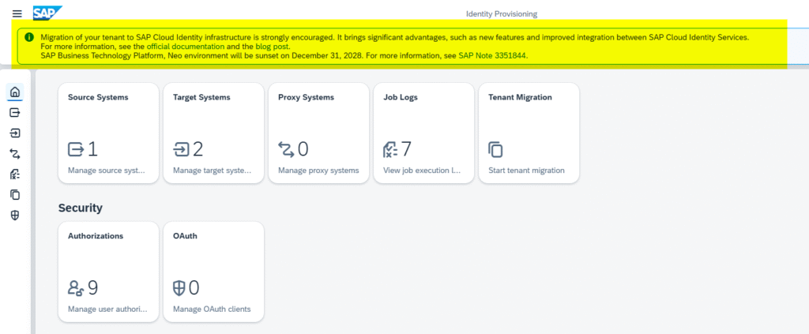Open Tenant Migration from the sidebar icon
Screen dimensions: 809x334
[15, 195]
